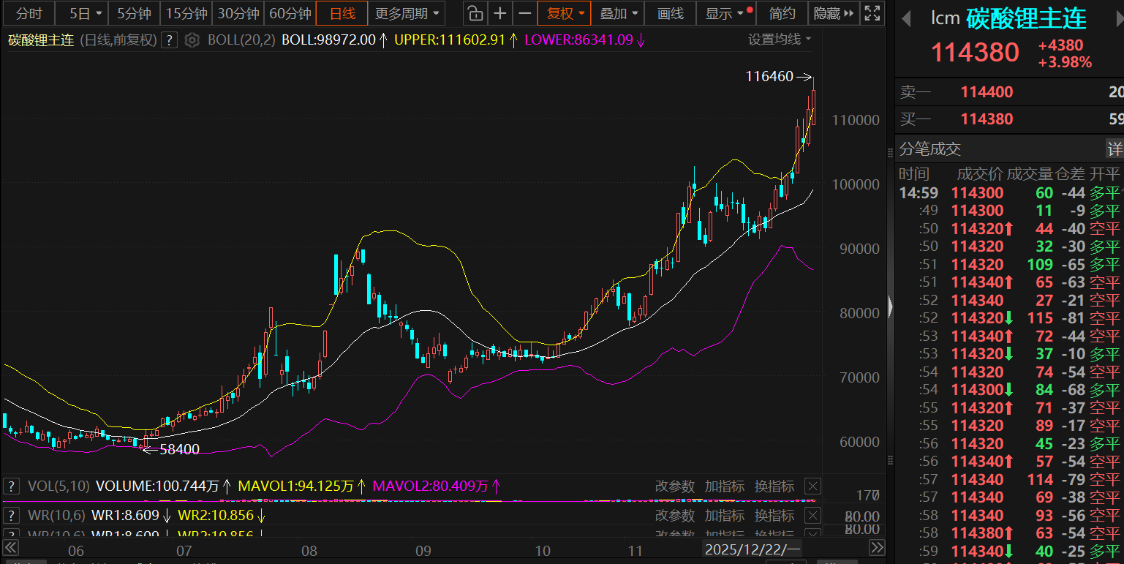Close the VOL indicator panel
Image resolution: width=1124 pixels, height=564 pixels.
tap(812, 486)
